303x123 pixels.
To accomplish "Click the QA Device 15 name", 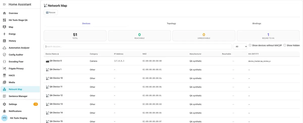I will tap(56, 121).
